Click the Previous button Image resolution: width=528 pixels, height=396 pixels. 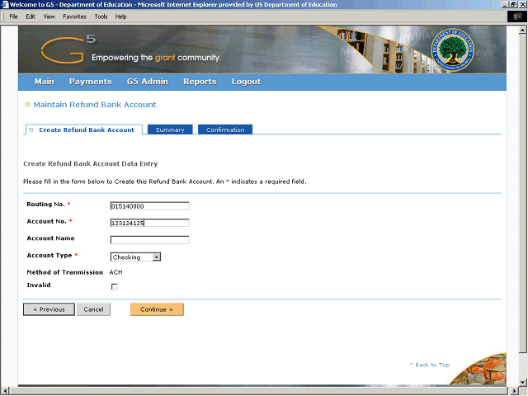tap(49, 309)
